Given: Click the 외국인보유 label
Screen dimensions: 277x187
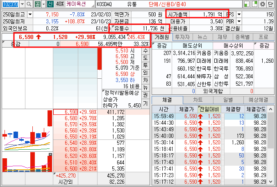Looking at the screenshot, I should click(x=15, y=28).
